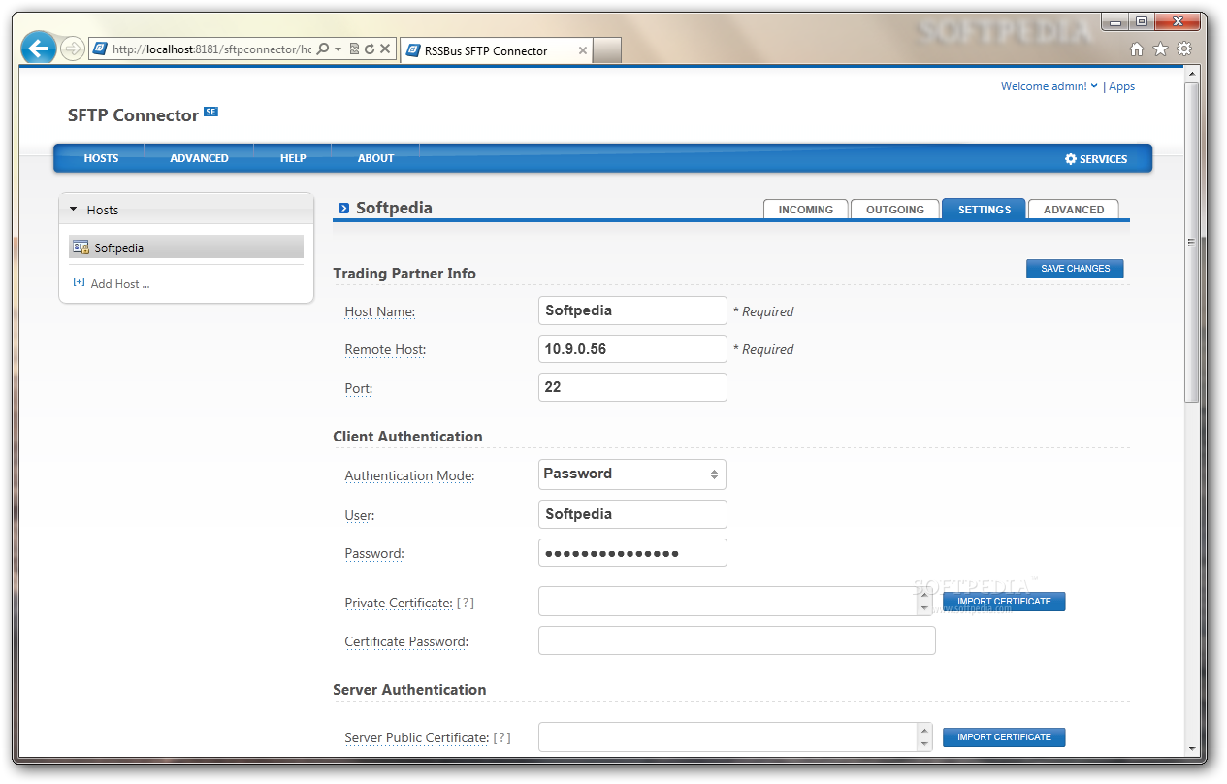Click the Softpedia host icon in sidebar
Screen dimensions: 1227x784
tap(81, 247)
